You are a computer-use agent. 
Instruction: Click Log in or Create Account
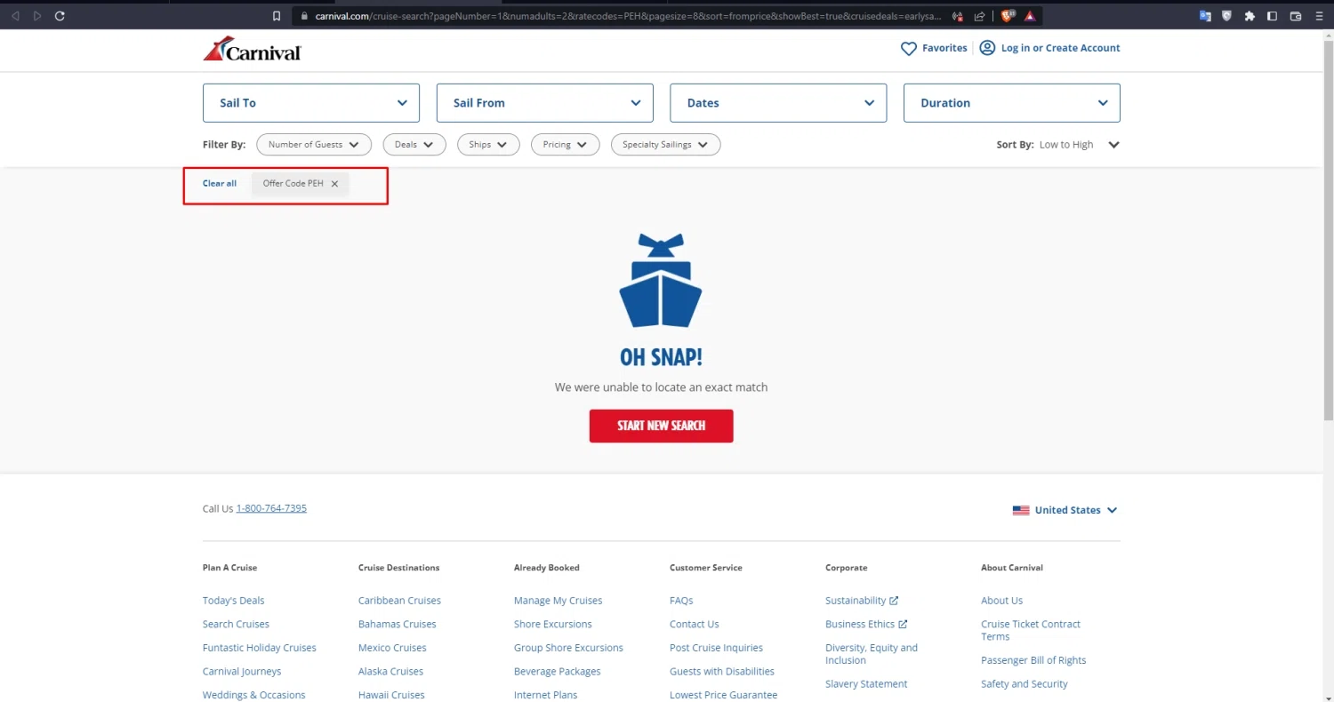(x=1060, y=48)
